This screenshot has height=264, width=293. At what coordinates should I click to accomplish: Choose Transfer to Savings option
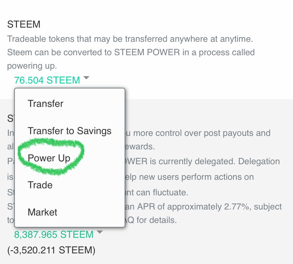point(69,131)
